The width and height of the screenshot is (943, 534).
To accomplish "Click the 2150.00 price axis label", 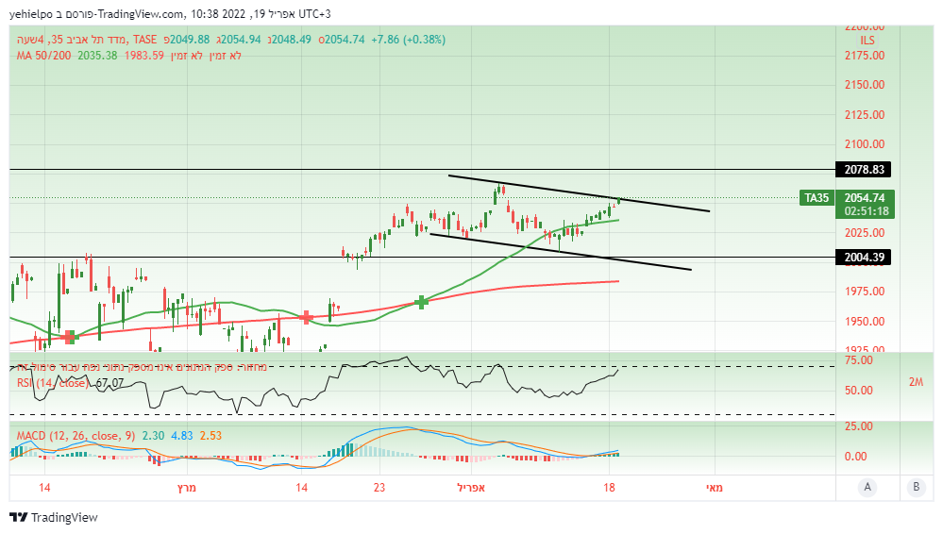I will (865, 85).
